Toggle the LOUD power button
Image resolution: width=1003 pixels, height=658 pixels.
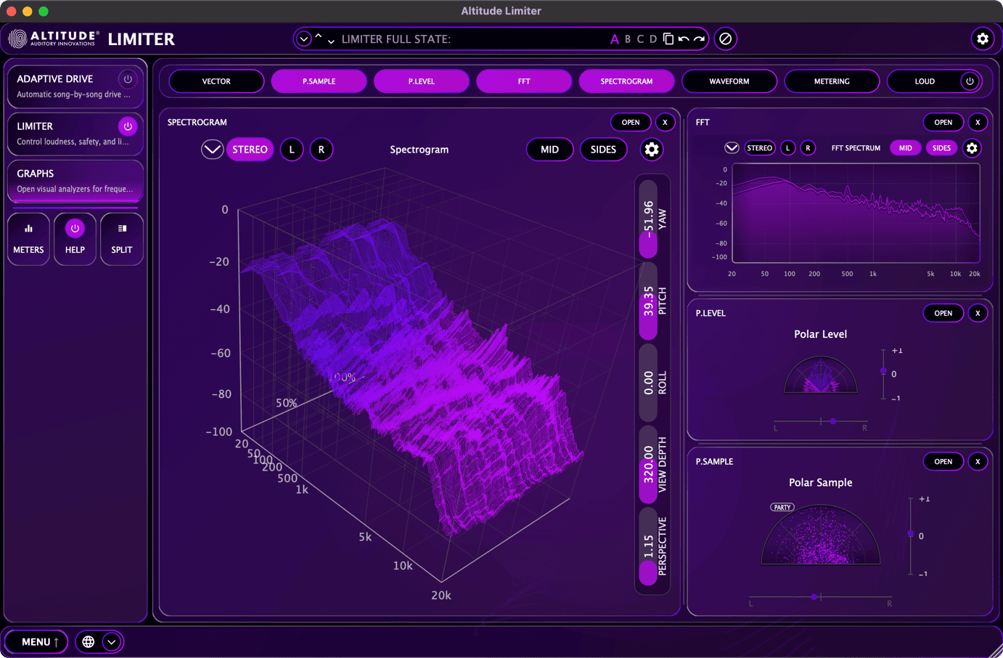point(970,81)
